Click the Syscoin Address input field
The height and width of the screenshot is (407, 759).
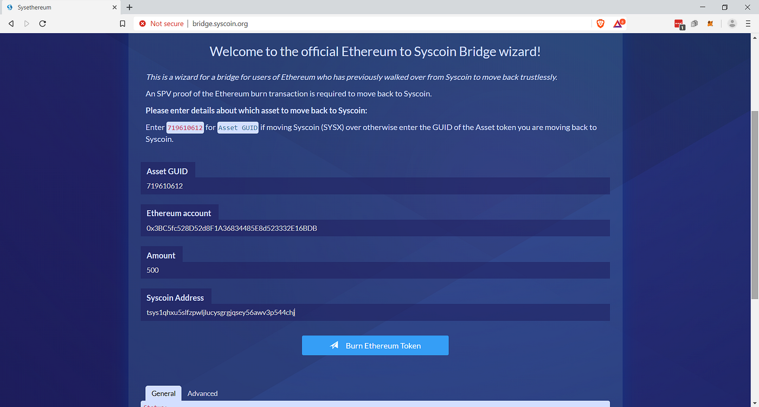(375, 312)
